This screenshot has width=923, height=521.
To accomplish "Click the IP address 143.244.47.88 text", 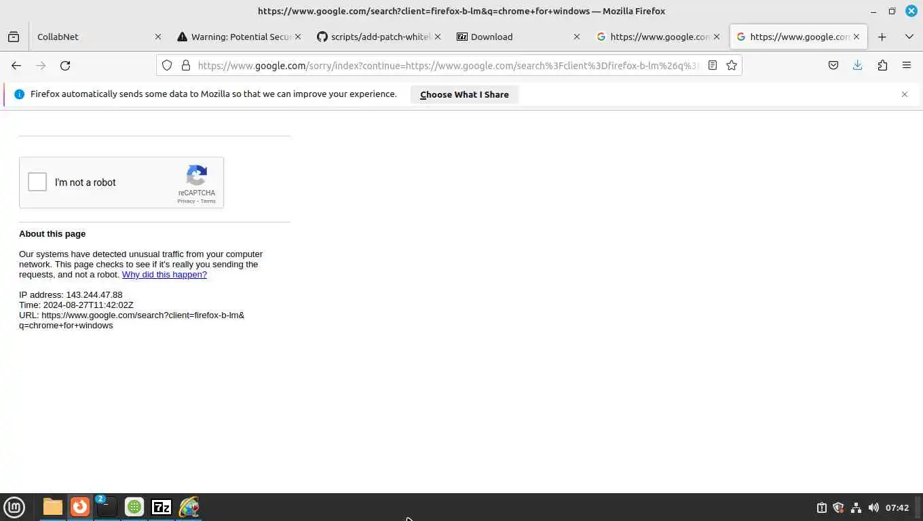I will pyautogui.click(x=71, y=295).
